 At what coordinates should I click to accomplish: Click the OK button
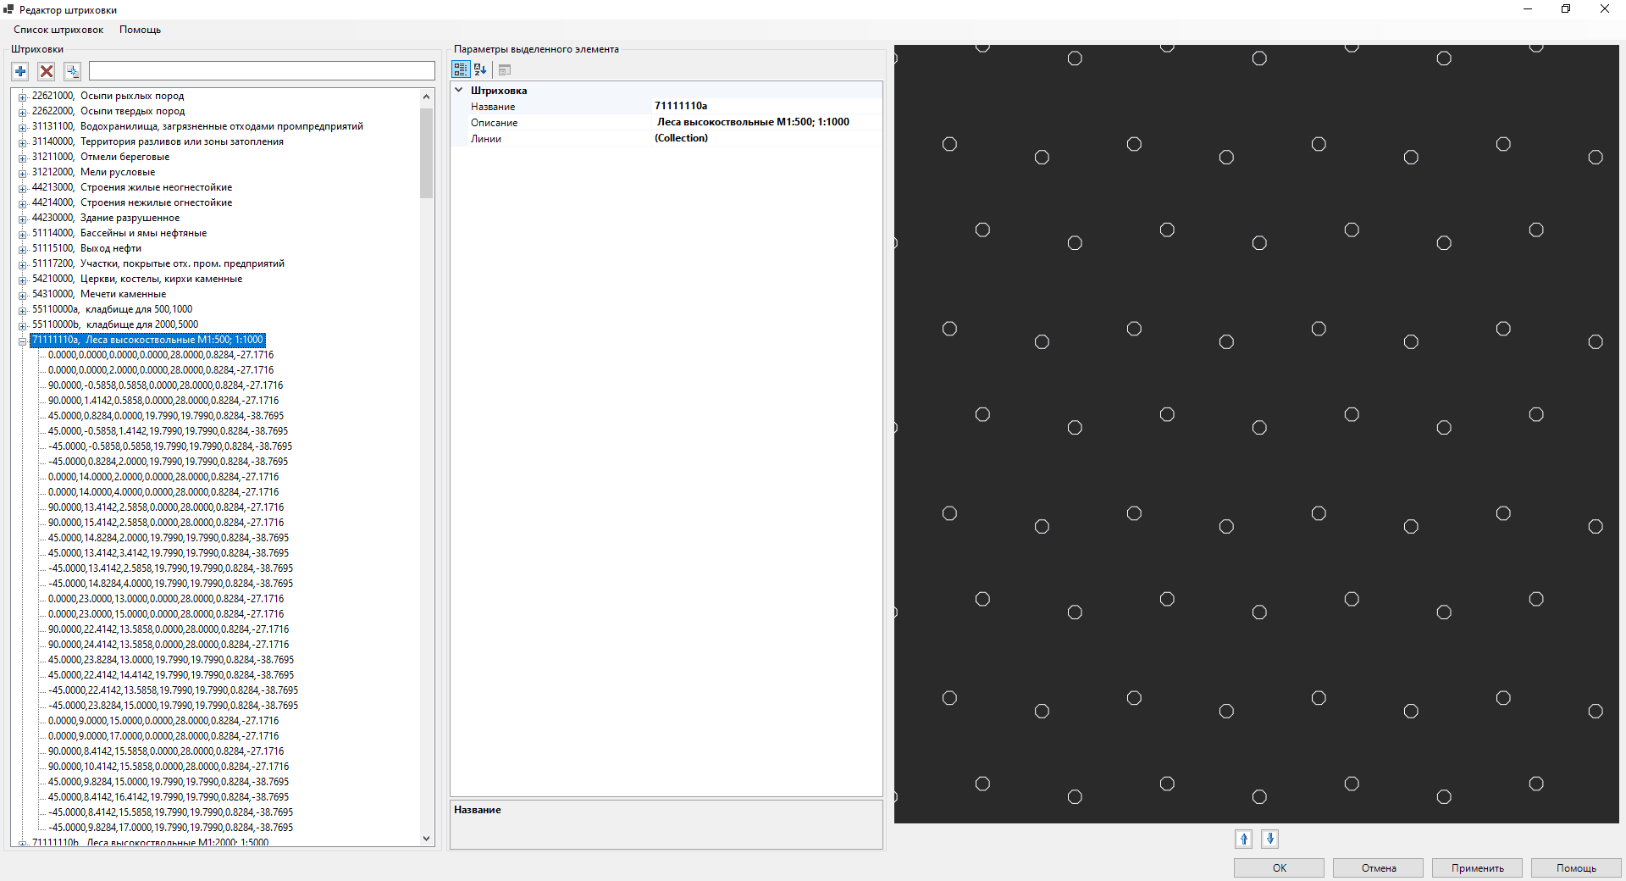pos(1279,867)
